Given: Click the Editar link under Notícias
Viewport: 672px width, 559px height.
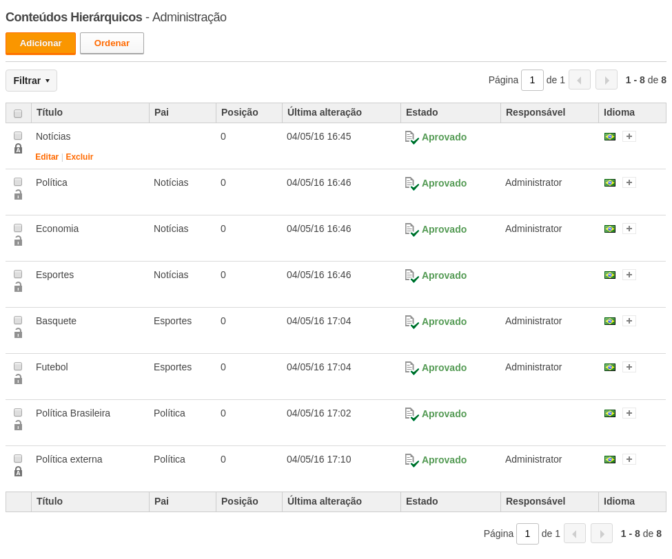Looking at the screenshot, I should pos(47,157).
